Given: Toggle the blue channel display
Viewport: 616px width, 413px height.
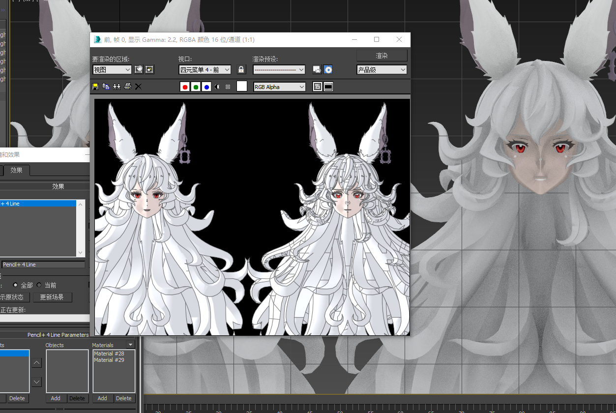Looking at the screenshot, I should coord(206,87).
